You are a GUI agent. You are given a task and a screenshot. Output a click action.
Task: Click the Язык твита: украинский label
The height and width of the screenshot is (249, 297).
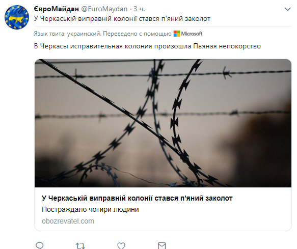67,34
